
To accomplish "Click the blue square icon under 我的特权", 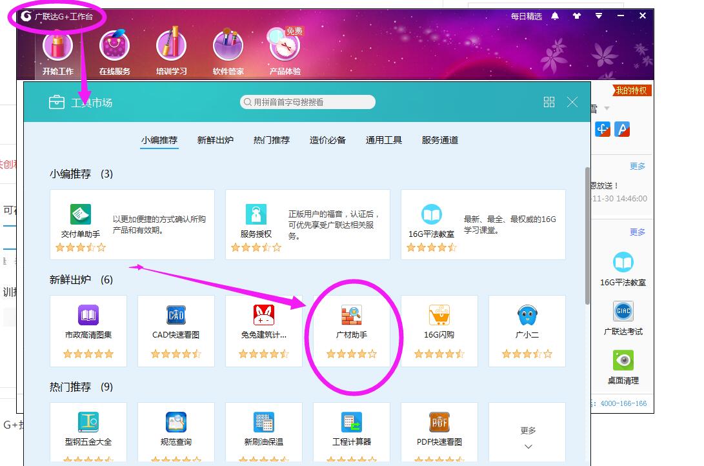I will [603, 129].
